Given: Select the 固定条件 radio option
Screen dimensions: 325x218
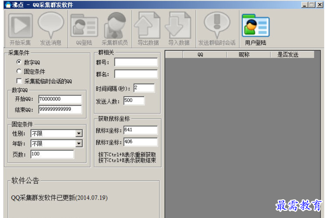Looking at the screenshot, I should tap(19, 71).
